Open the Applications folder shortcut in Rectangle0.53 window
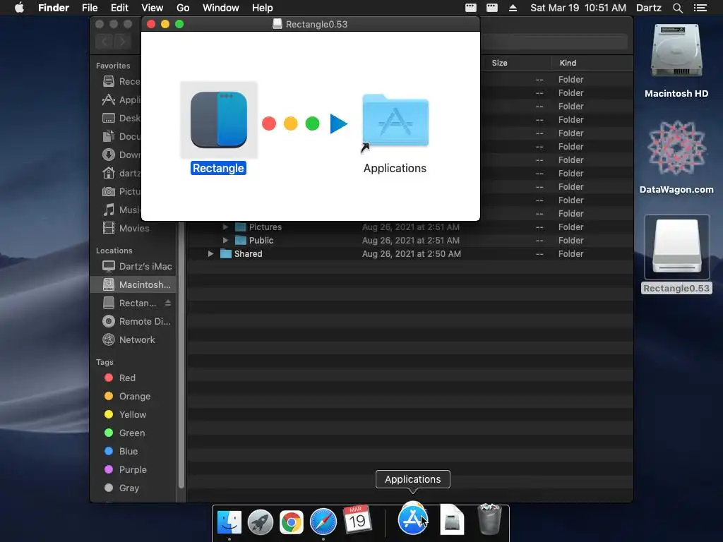Screen dimensions: 723x542 (x=395, y=121)
